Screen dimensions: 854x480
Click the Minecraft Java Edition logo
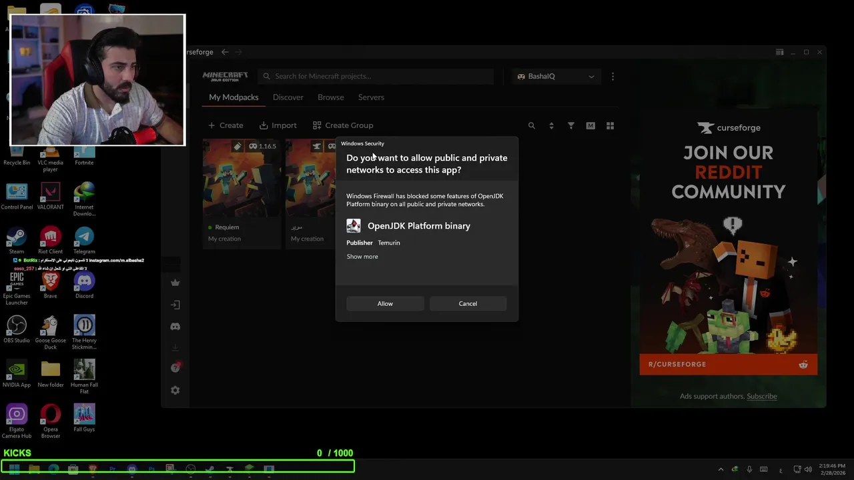tap(225, 76)
